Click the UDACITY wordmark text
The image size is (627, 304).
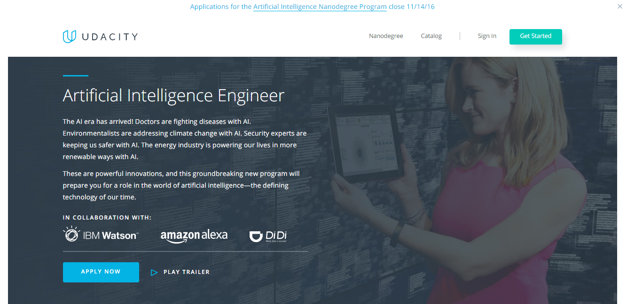click(110, 37)
